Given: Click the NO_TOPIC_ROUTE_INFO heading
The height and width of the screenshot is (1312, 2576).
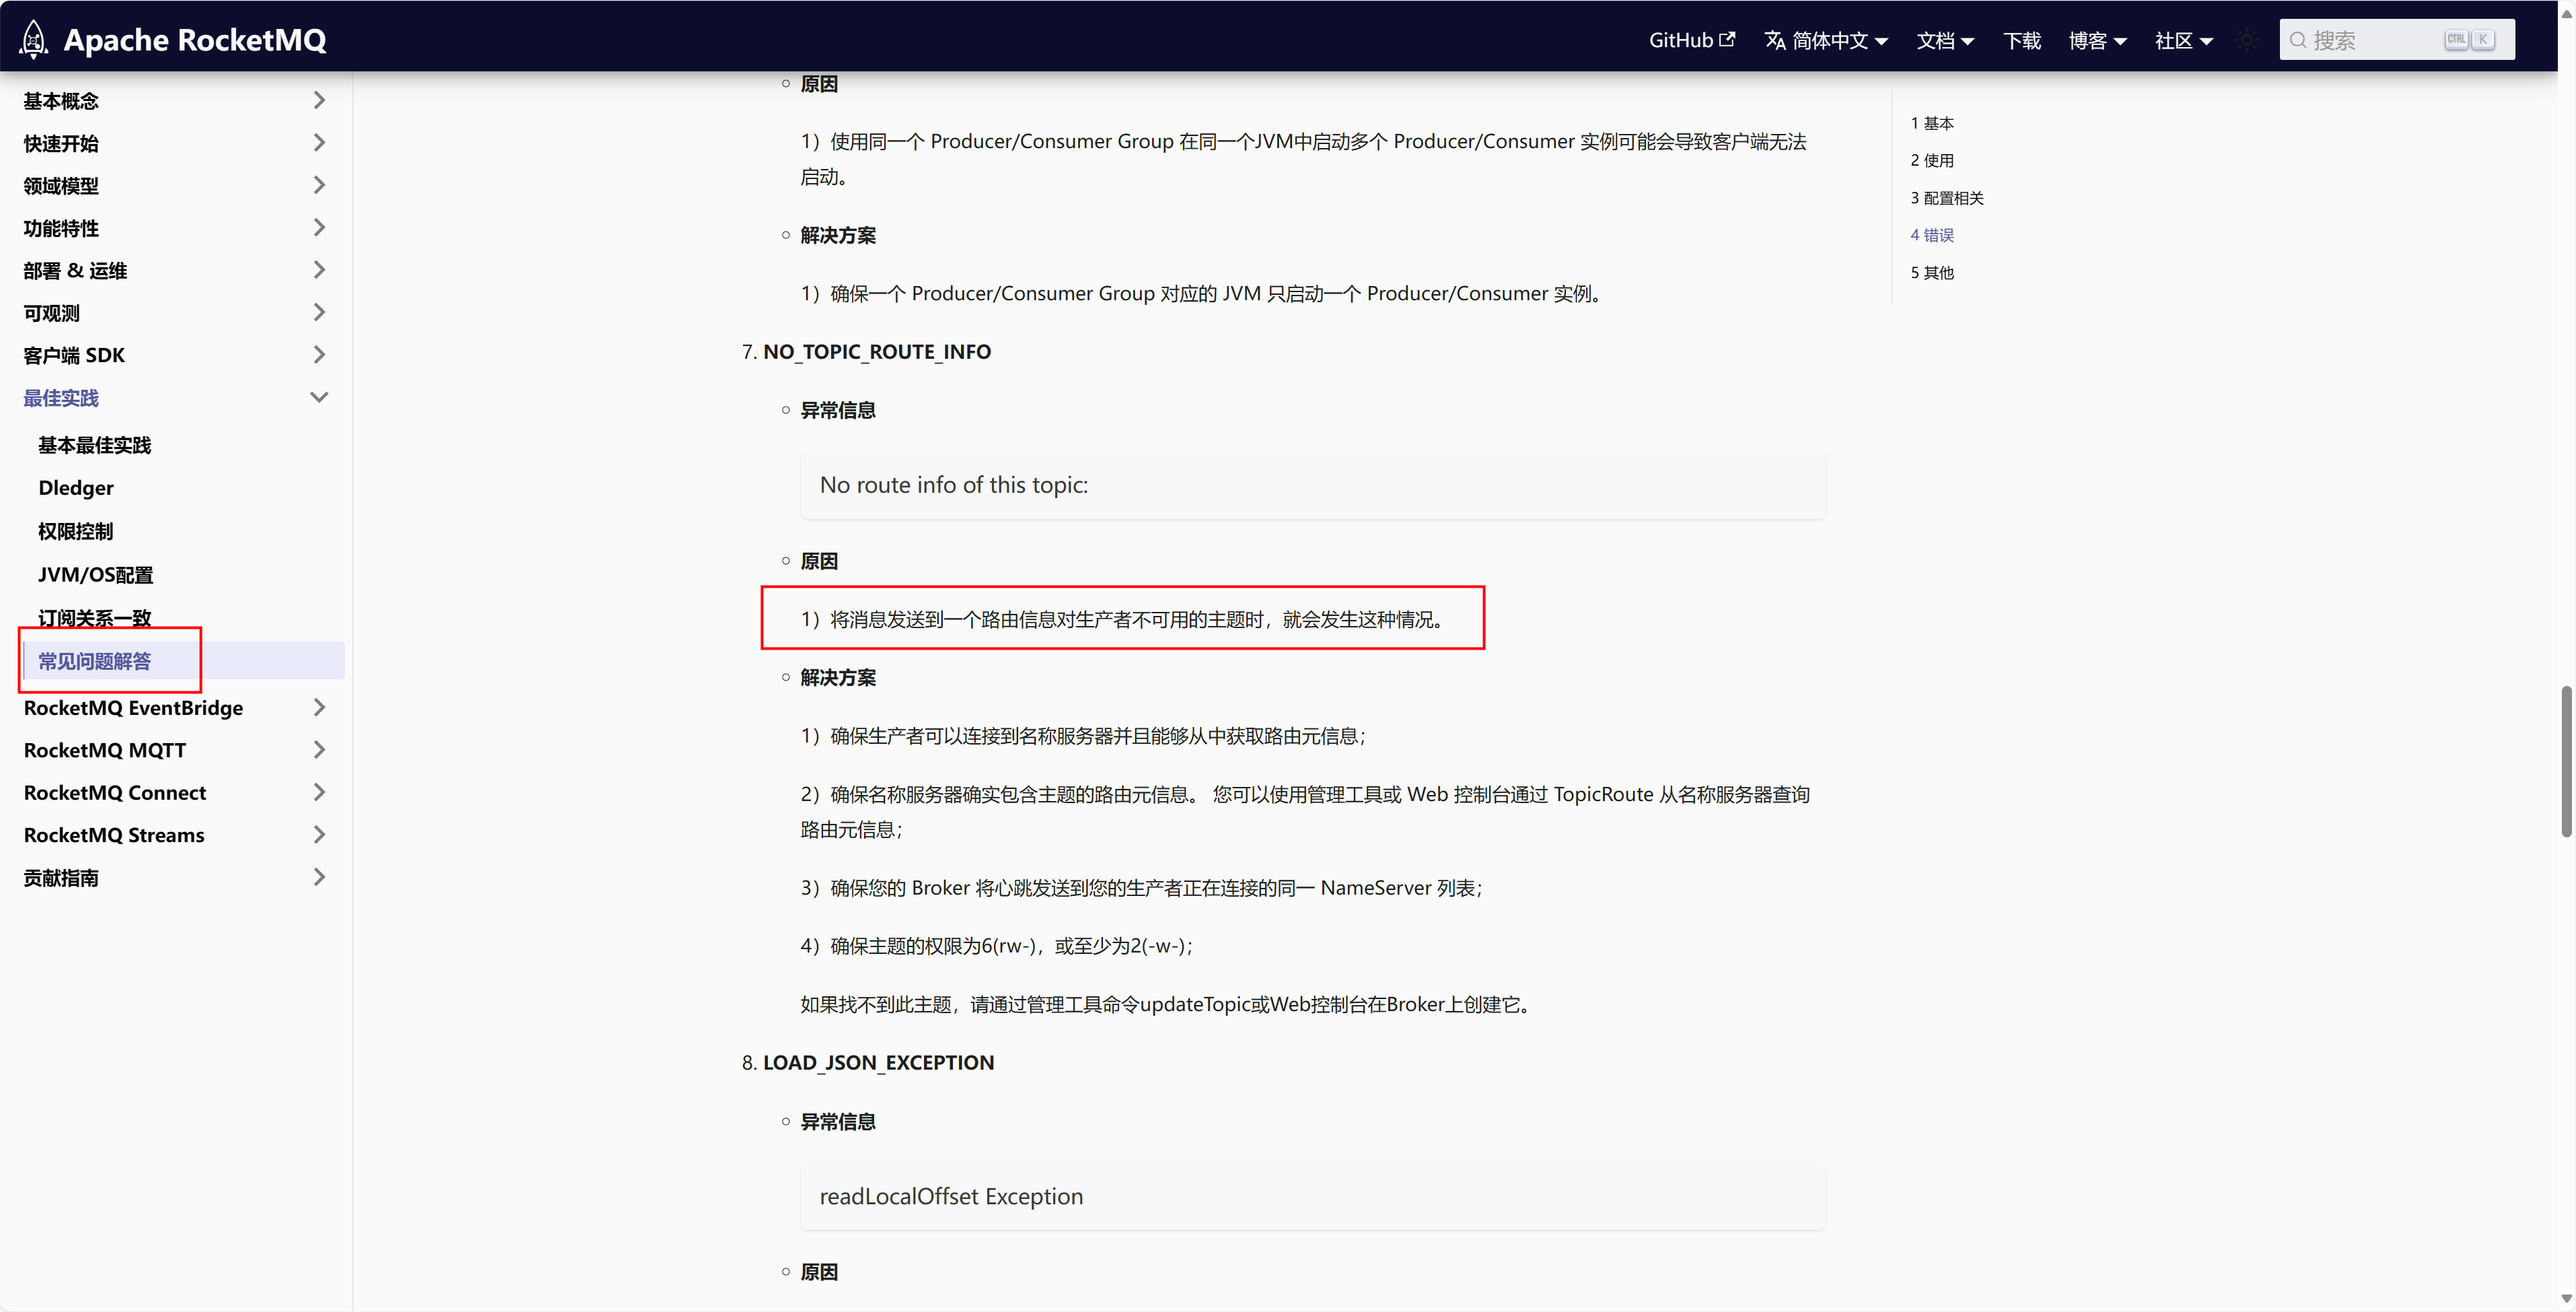Looking at the screenshot, I should point(877,352).
